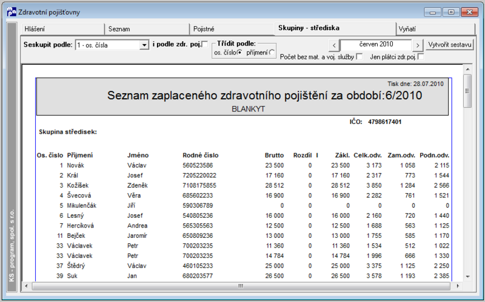Click brutto value '28 512'
This screenshot has width=485, height=302.
275,186
